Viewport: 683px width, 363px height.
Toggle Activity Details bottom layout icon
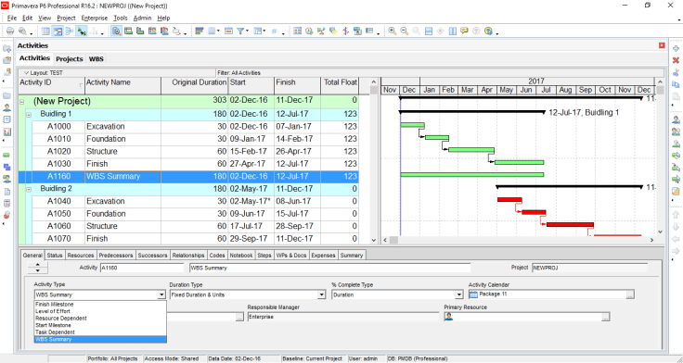tap(116, 31)
